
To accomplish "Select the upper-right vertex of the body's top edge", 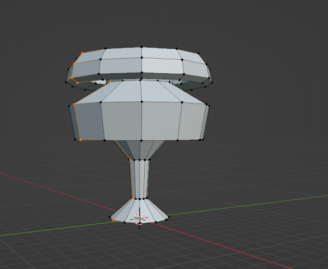I will click(x=182, y=102).
